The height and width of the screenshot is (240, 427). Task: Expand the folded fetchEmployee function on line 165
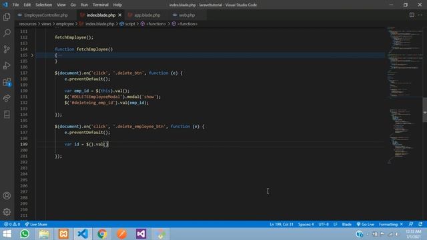(32, 55)
